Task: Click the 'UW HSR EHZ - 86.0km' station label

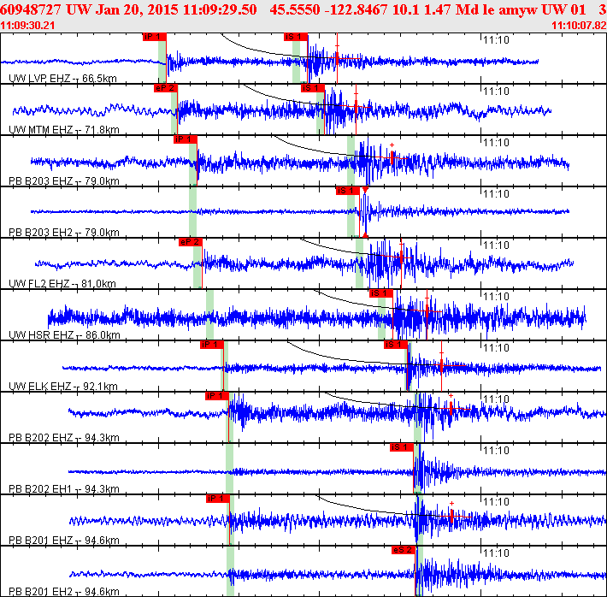Action: pos(64,334)
